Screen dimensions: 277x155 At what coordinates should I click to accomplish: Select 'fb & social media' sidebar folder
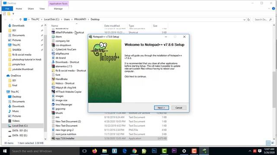click(x=22, y=55)
